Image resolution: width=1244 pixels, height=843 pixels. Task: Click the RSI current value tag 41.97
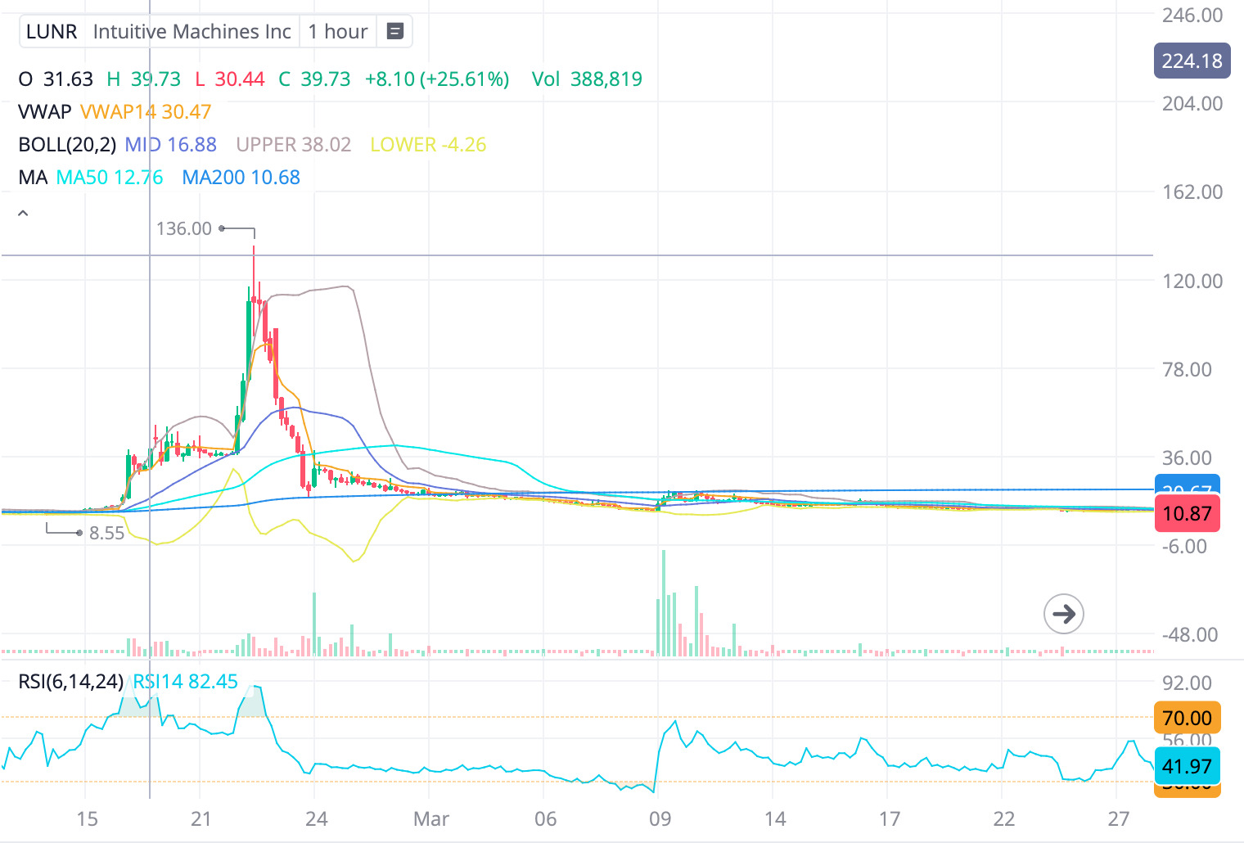[x=1187, y=766]
